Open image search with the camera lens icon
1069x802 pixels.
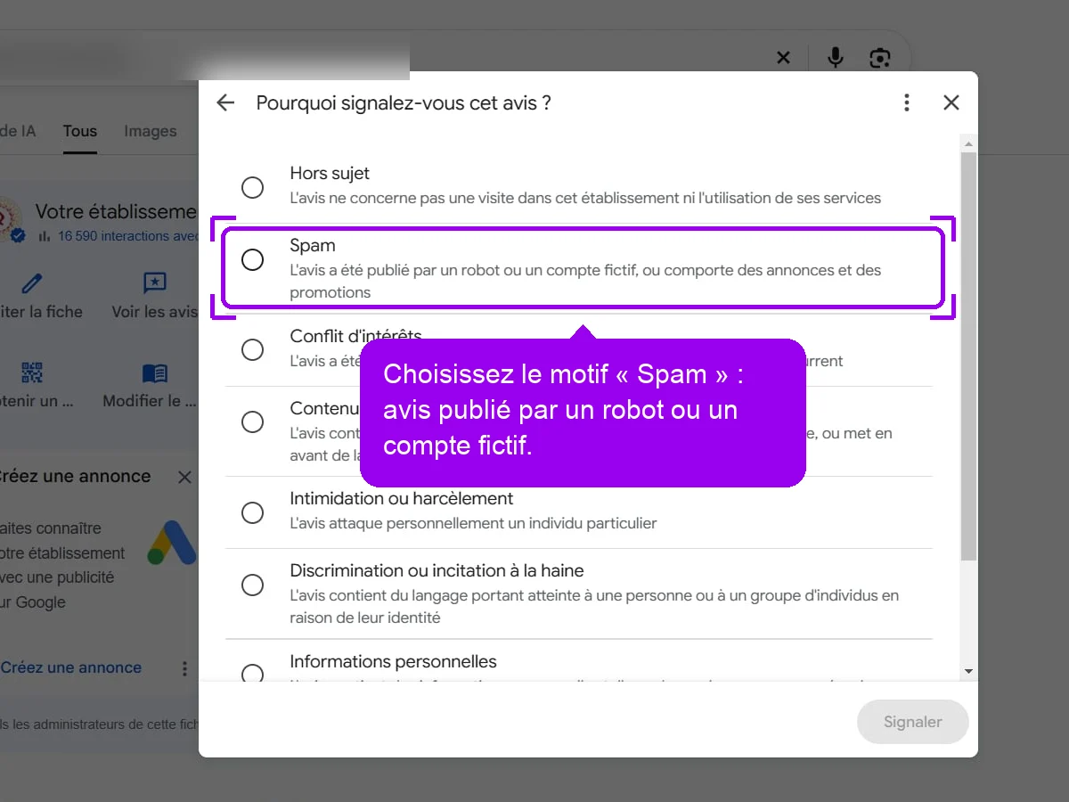click(880, 58)
